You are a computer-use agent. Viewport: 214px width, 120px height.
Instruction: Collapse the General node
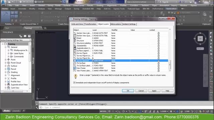(x=6, y=47)
